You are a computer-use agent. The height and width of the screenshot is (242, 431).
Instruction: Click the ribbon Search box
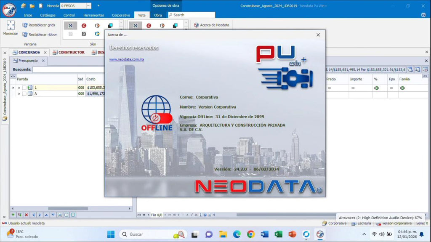192,15
